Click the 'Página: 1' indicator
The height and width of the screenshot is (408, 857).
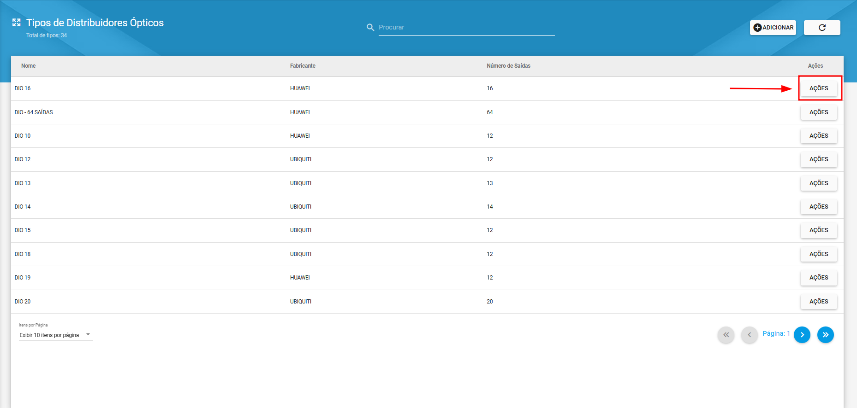[776, 333]
